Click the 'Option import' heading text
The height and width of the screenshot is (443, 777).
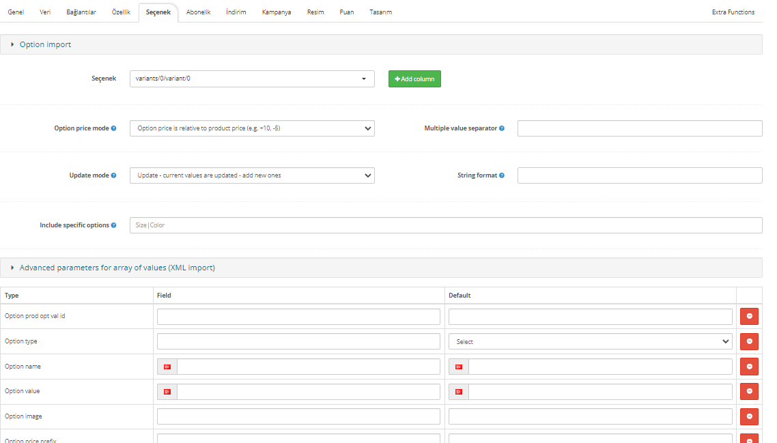point(45,44)
